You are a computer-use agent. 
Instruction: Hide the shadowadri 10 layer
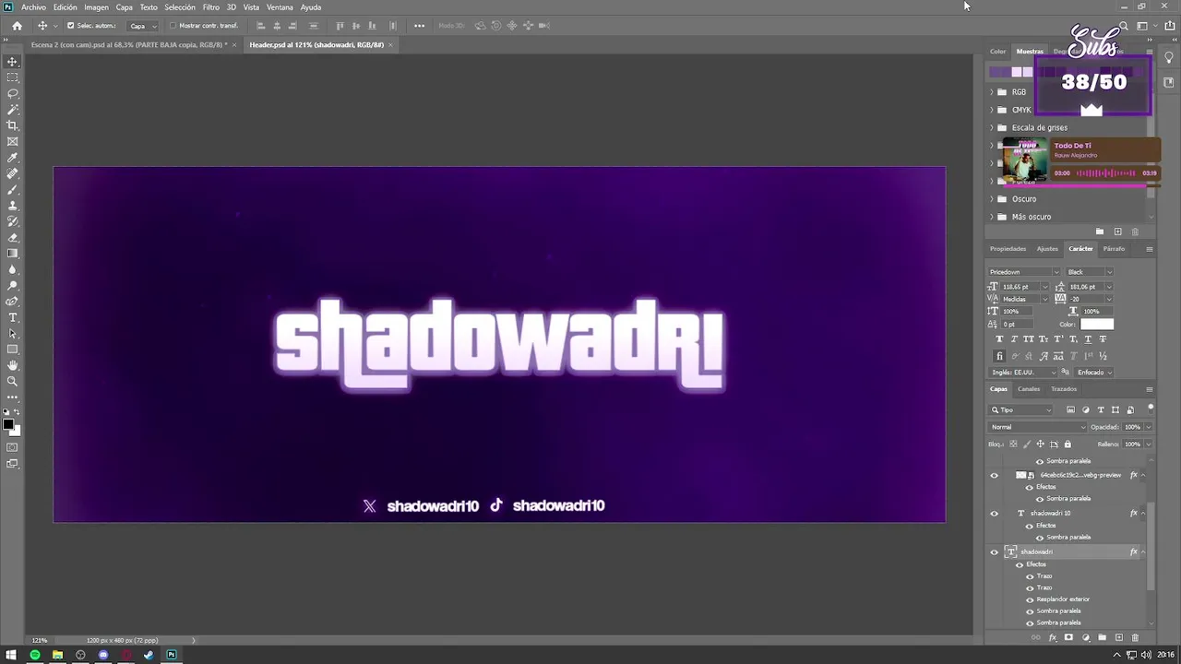tap(994, 514)
